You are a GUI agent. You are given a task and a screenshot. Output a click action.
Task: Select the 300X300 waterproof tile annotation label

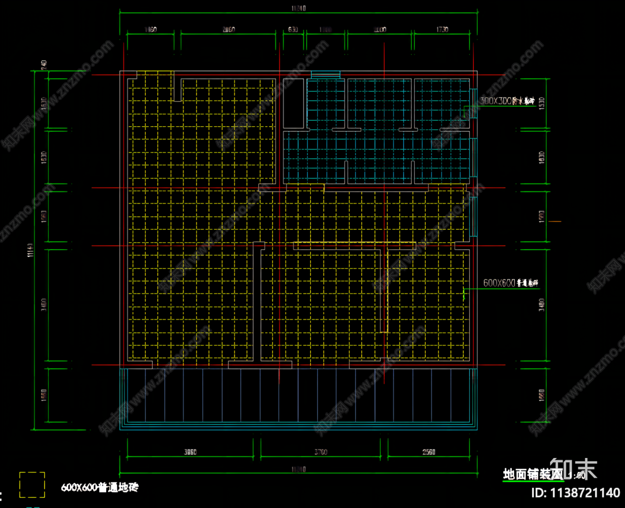[x=507, y=101]
